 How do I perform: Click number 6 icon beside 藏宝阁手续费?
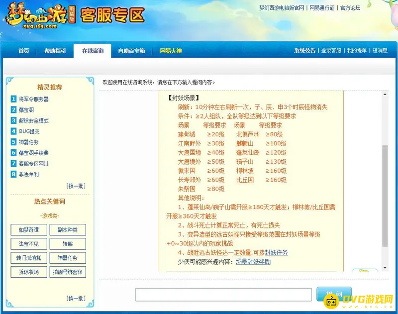pyautogui.click(x=13, y=153)
